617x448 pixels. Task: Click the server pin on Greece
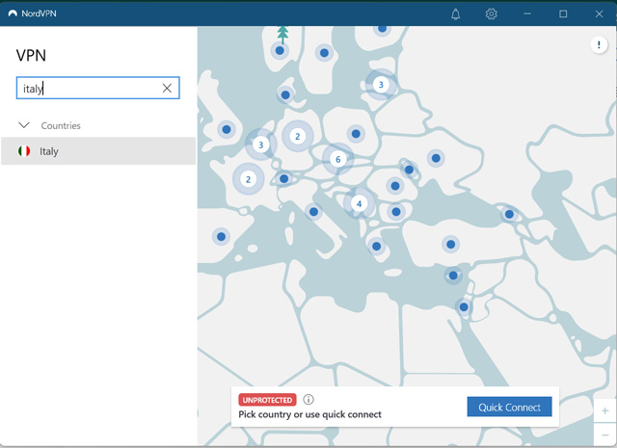click(x=377, y=247)
